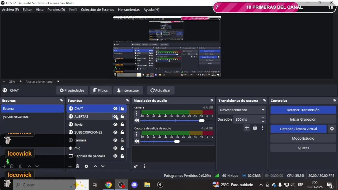Increase transition duration with up arrow

pos(263,117)
